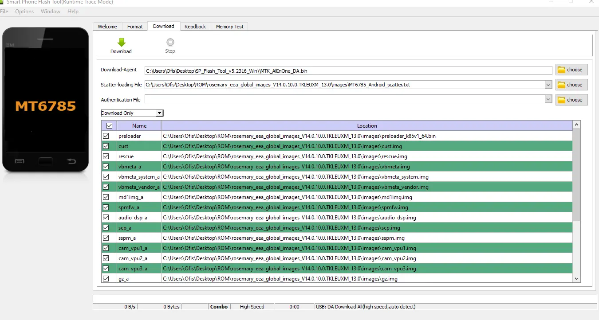Image resolution: width=599 pixels, height=320 pixels.
Task: Uncheck the vbmeta_a partition checkbox
Action: (106, 167)
